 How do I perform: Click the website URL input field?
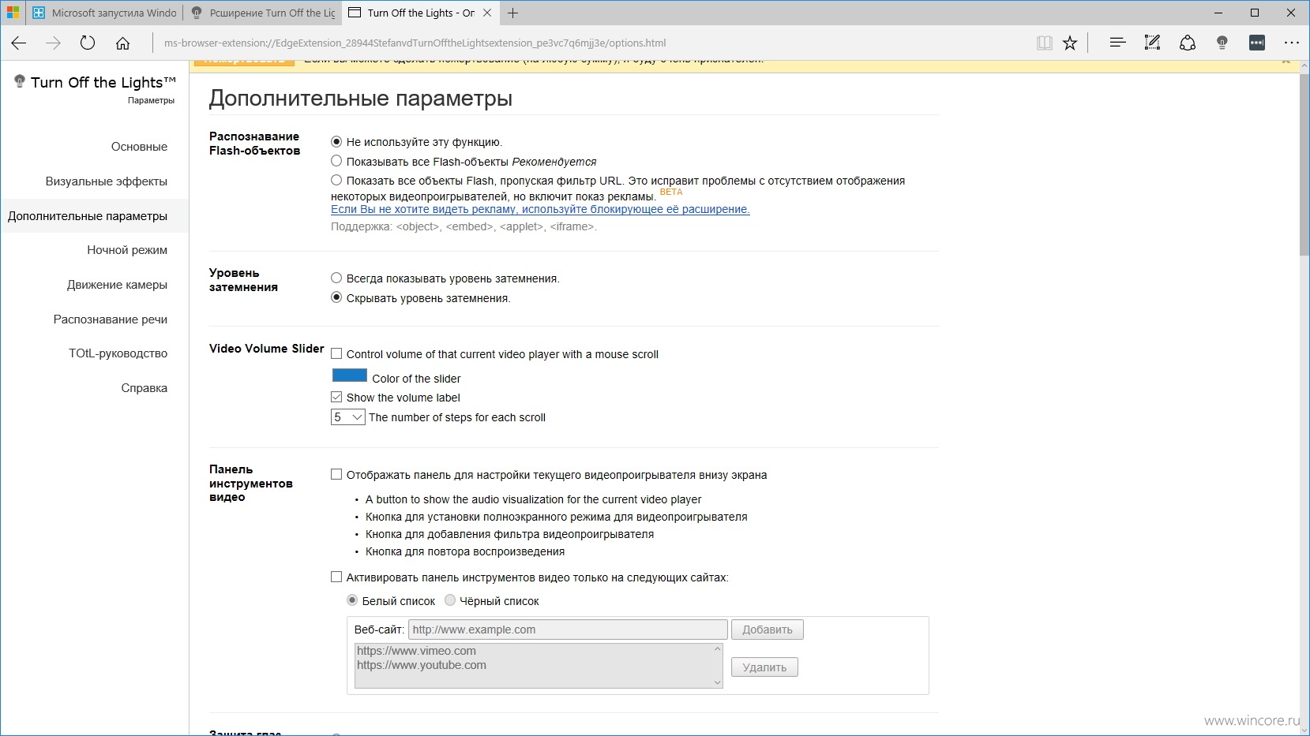coord(568,630)
